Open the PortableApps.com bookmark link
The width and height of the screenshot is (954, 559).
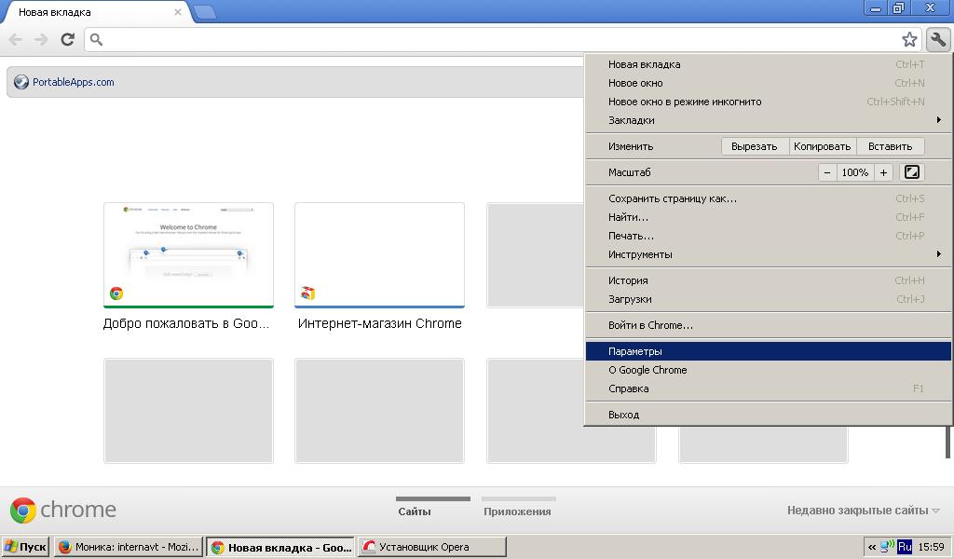tap(73, 82)
